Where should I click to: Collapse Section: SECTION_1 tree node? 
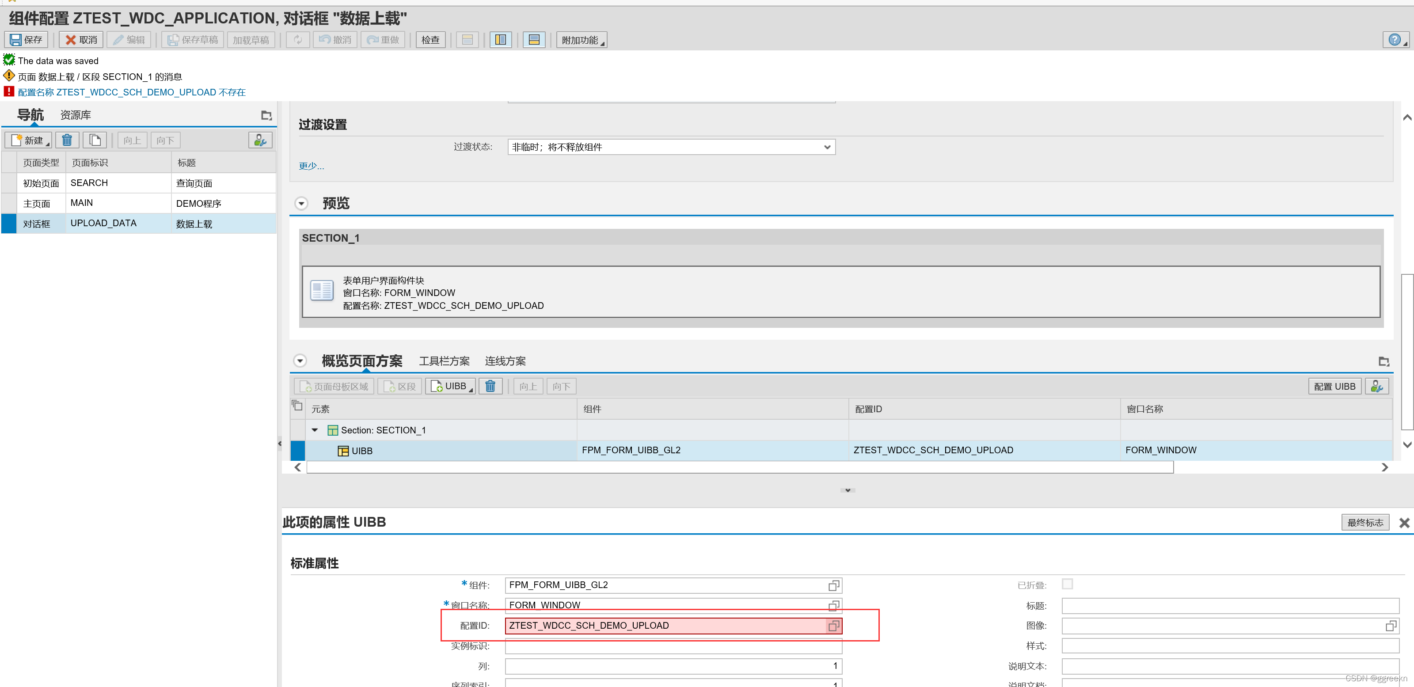click(x=315, y=430)
